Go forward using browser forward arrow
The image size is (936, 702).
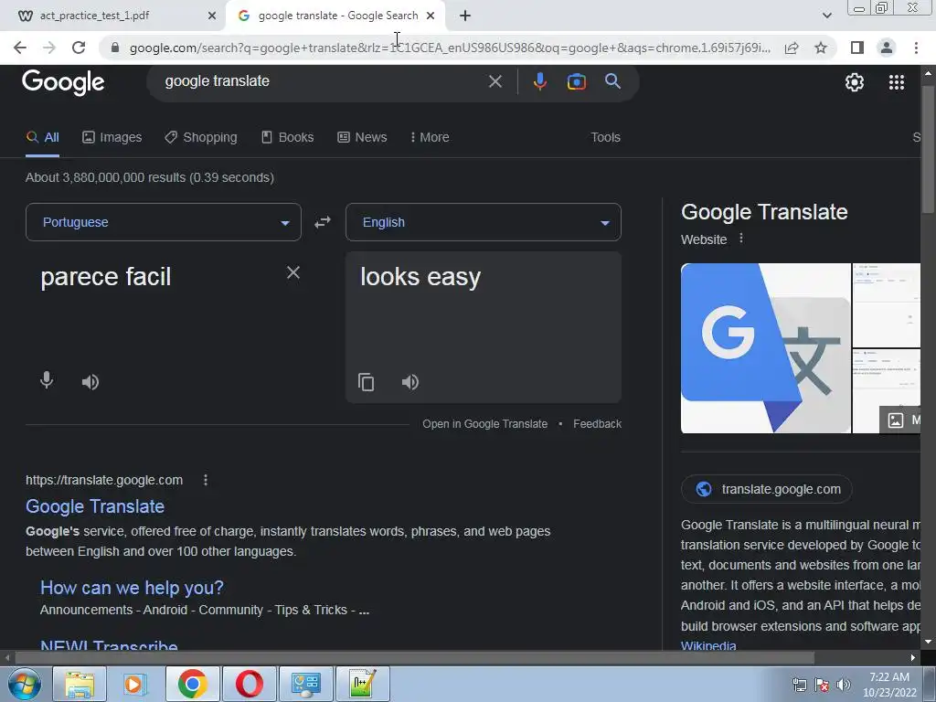(49, 48)
